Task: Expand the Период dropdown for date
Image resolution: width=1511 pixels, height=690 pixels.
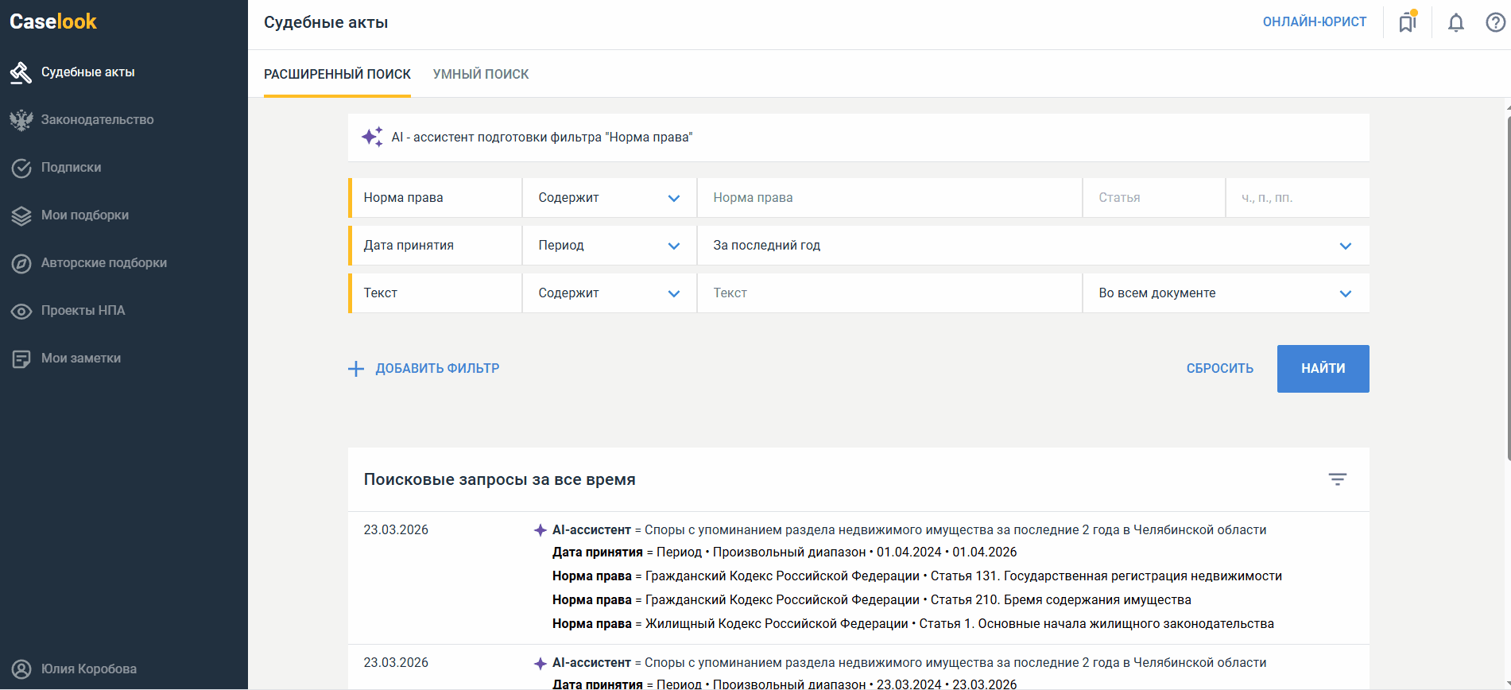Action: click(x=609, y=246)
